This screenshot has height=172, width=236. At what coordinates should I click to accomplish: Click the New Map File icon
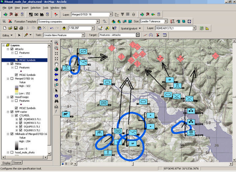pos(5,28)
